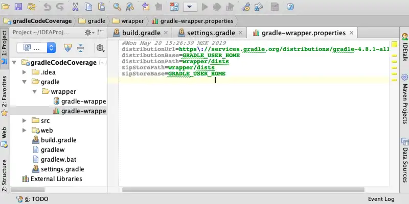Close the gradle-wrapper.properties tab
Image resolution: width=409 pixels, height=204 pixels.
point(351,33)
